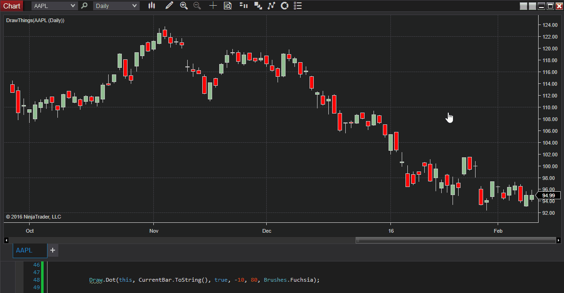The height and width of the screenshot is (293, 564).
Task: Click the Zoom In magnifier tool
Action: pos(184,5)
